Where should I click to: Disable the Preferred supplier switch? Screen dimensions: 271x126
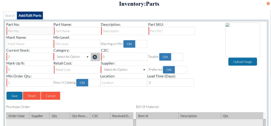174,70
